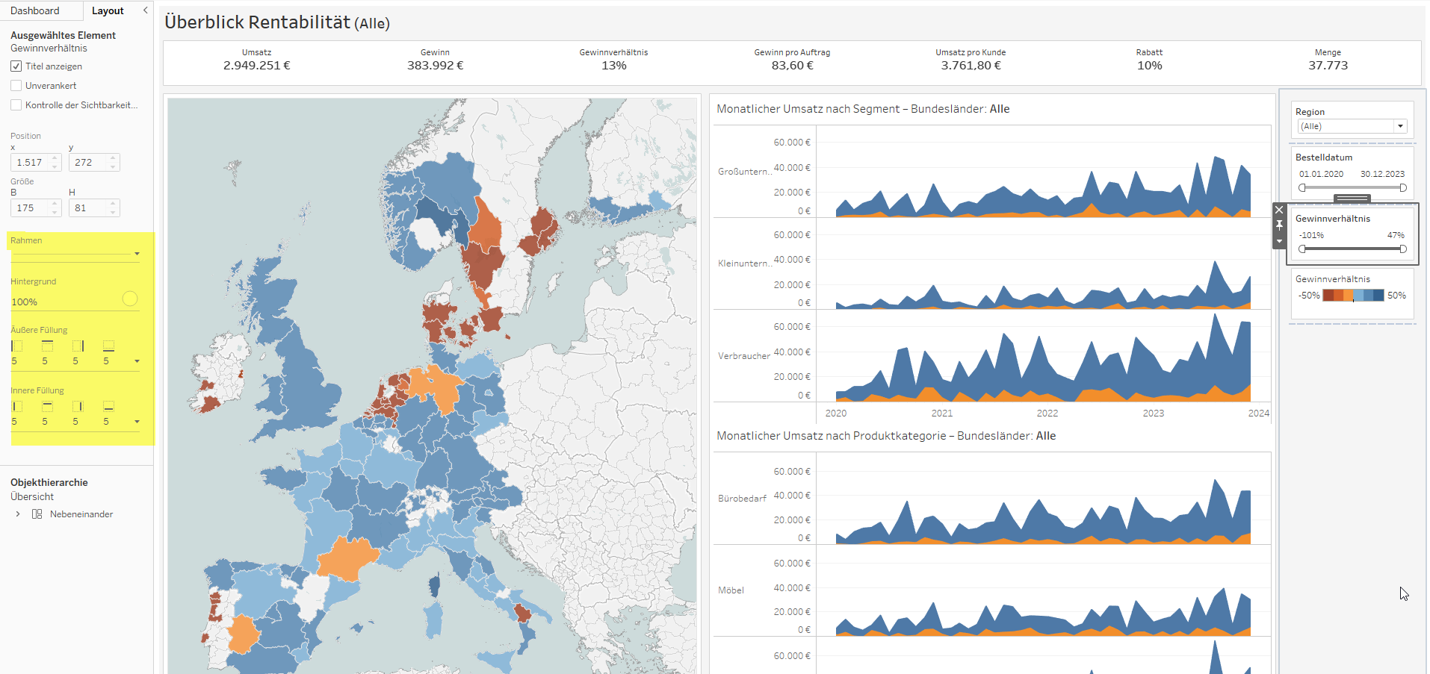
Task: Click the Bestelldatum end date 30.12.2023
Action: click(x=1382, y=174)
